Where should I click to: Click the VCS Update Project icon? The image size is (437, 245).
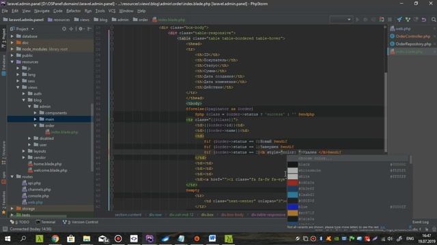(399, 20)
